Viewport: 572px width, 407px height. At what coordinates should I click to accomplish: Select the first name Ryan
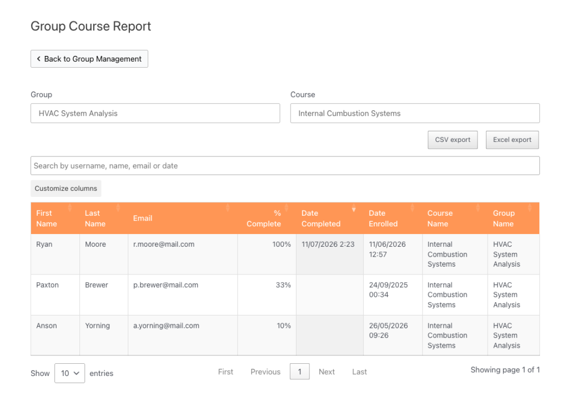[x=44, y=245]
